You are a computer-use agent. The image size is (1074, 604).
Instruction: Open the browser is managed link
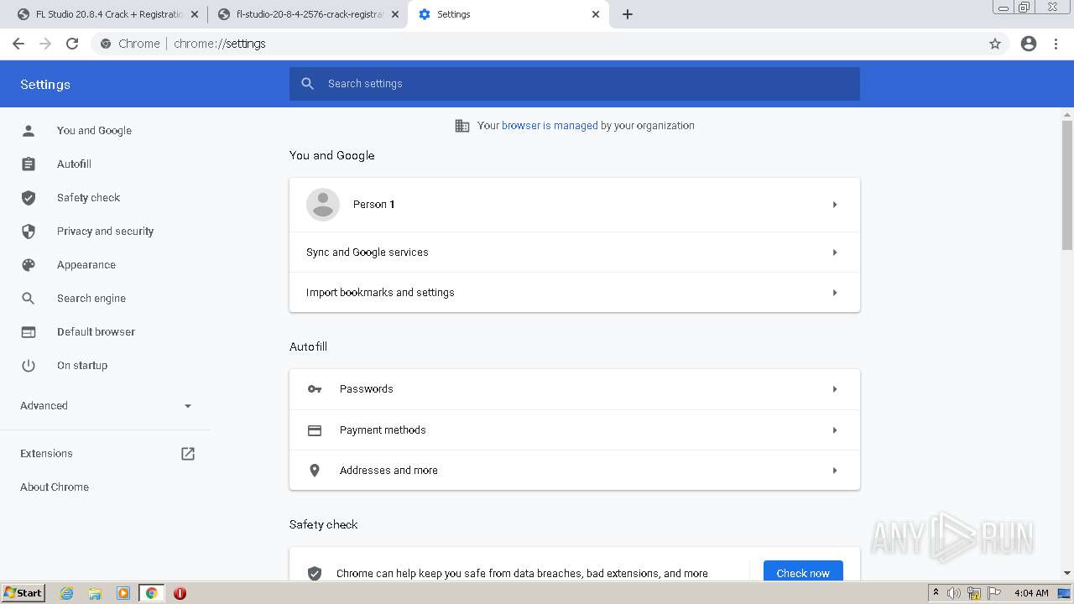coord(550,126)
